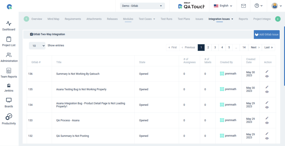Image resolution: width=285 pixels, height=146 pixels.
Task: Open Jenkins integration icon
Action: pyautogui.click(x=9, y=86)
